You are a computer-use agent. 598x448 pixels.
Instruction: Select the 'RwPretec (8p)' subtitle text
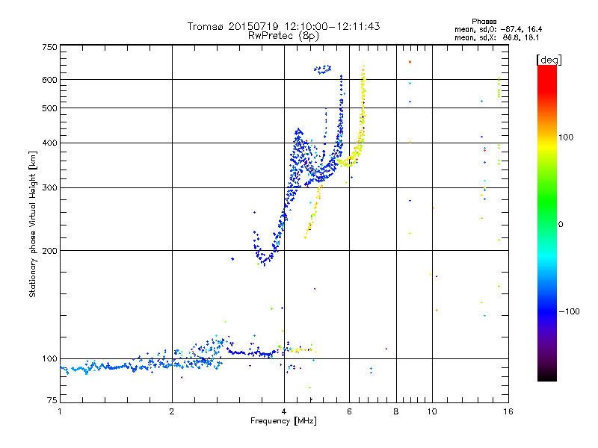coord(283,36)
